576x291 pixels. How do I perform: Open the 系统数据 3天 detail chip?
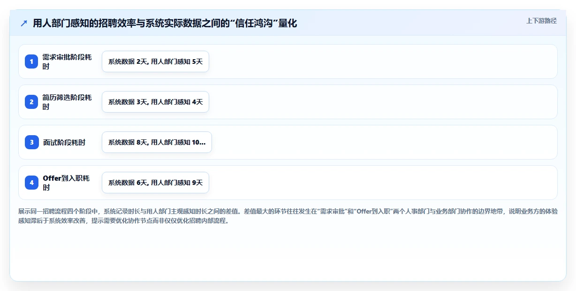point(155,102)
